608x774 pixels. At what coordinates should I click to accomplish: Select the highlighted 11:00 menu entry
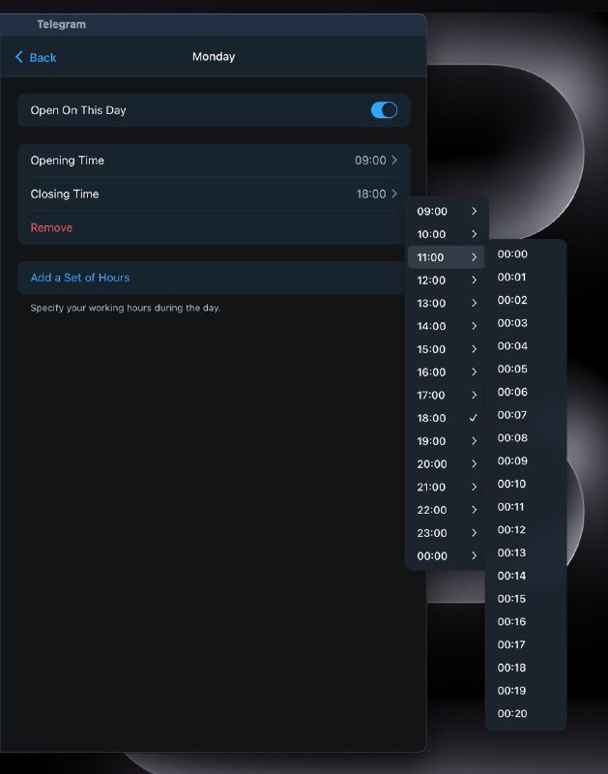(x=447, y=257)
